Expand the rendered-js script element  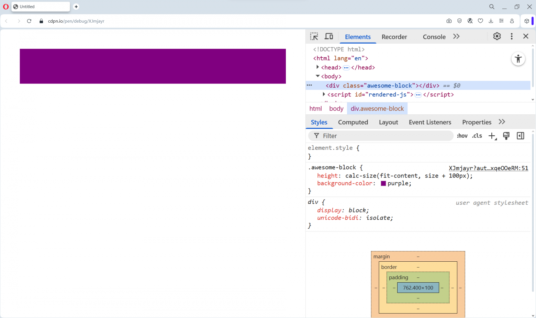323,94
